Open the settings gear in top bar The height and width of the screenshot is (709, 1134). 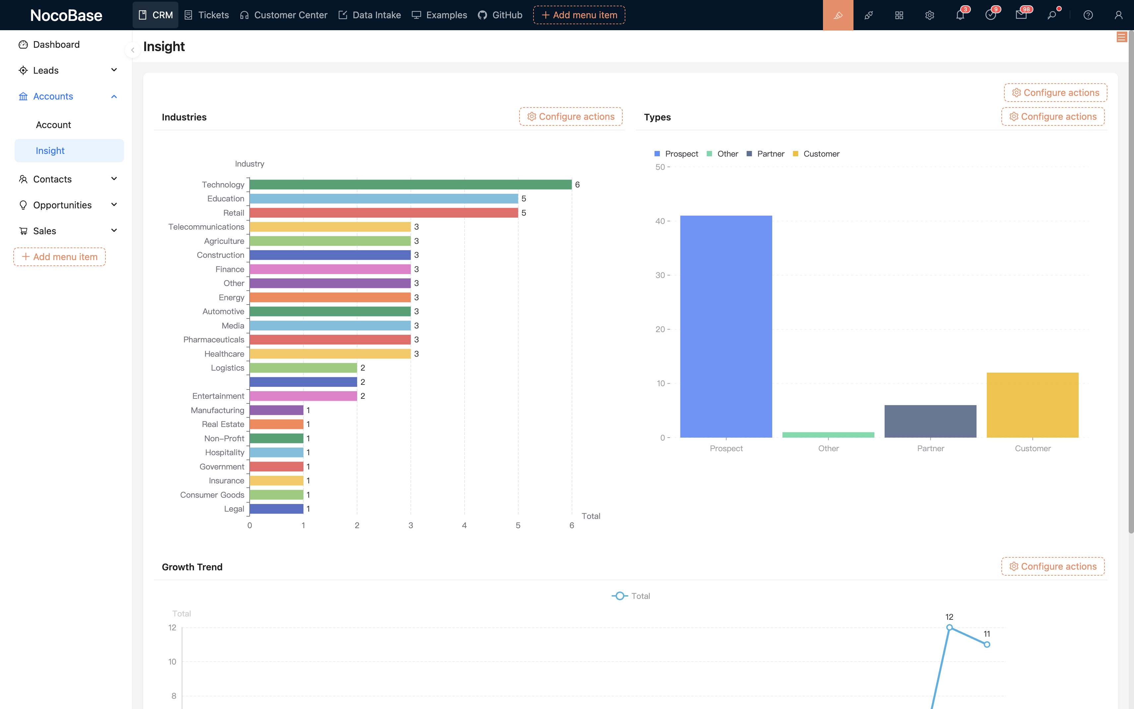[929, 15]
